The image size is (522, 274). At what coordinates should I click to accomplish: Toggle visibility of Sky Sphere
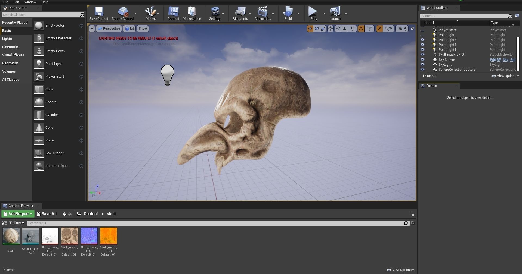point(422,60)
